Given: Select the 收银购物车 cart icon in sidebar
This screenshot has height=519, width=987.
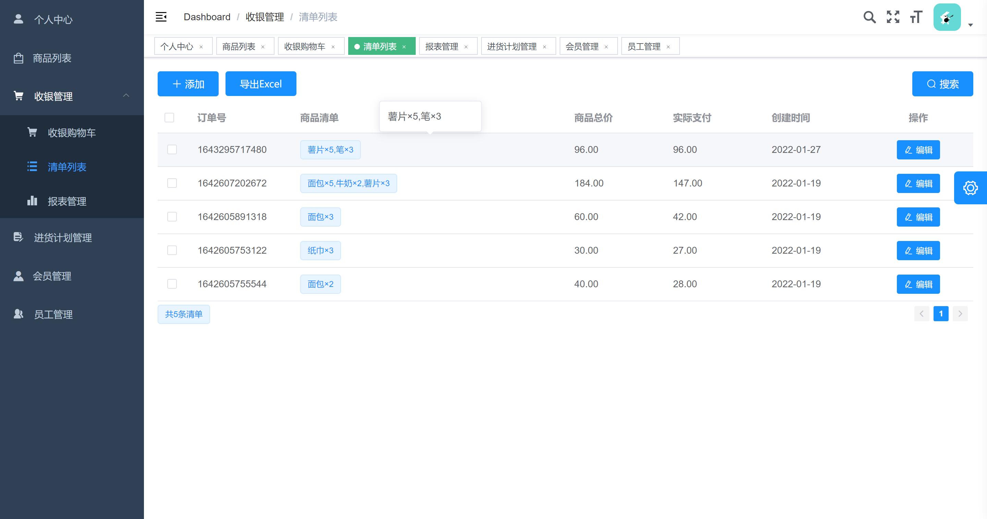Looking at the screenshot, I should [32, 132].
